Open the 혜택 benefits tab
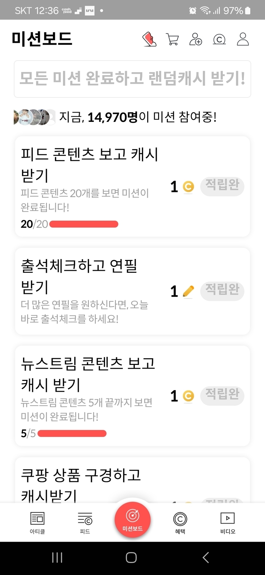The image size is (265, 575). [x=180, y=523]
